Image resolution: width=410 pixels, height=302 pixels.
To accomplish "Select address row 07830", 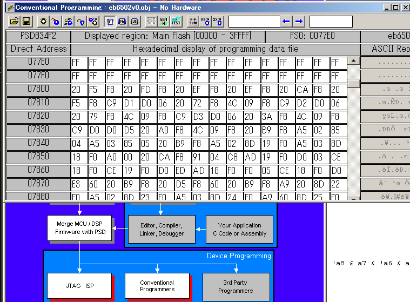I will click(x=38, y=131).
